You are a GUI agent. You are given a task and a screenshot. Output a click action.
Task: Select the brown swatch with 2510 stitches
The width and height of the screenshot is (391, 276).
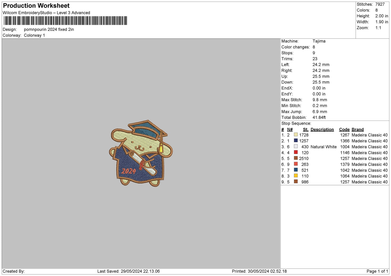point(296,158)
